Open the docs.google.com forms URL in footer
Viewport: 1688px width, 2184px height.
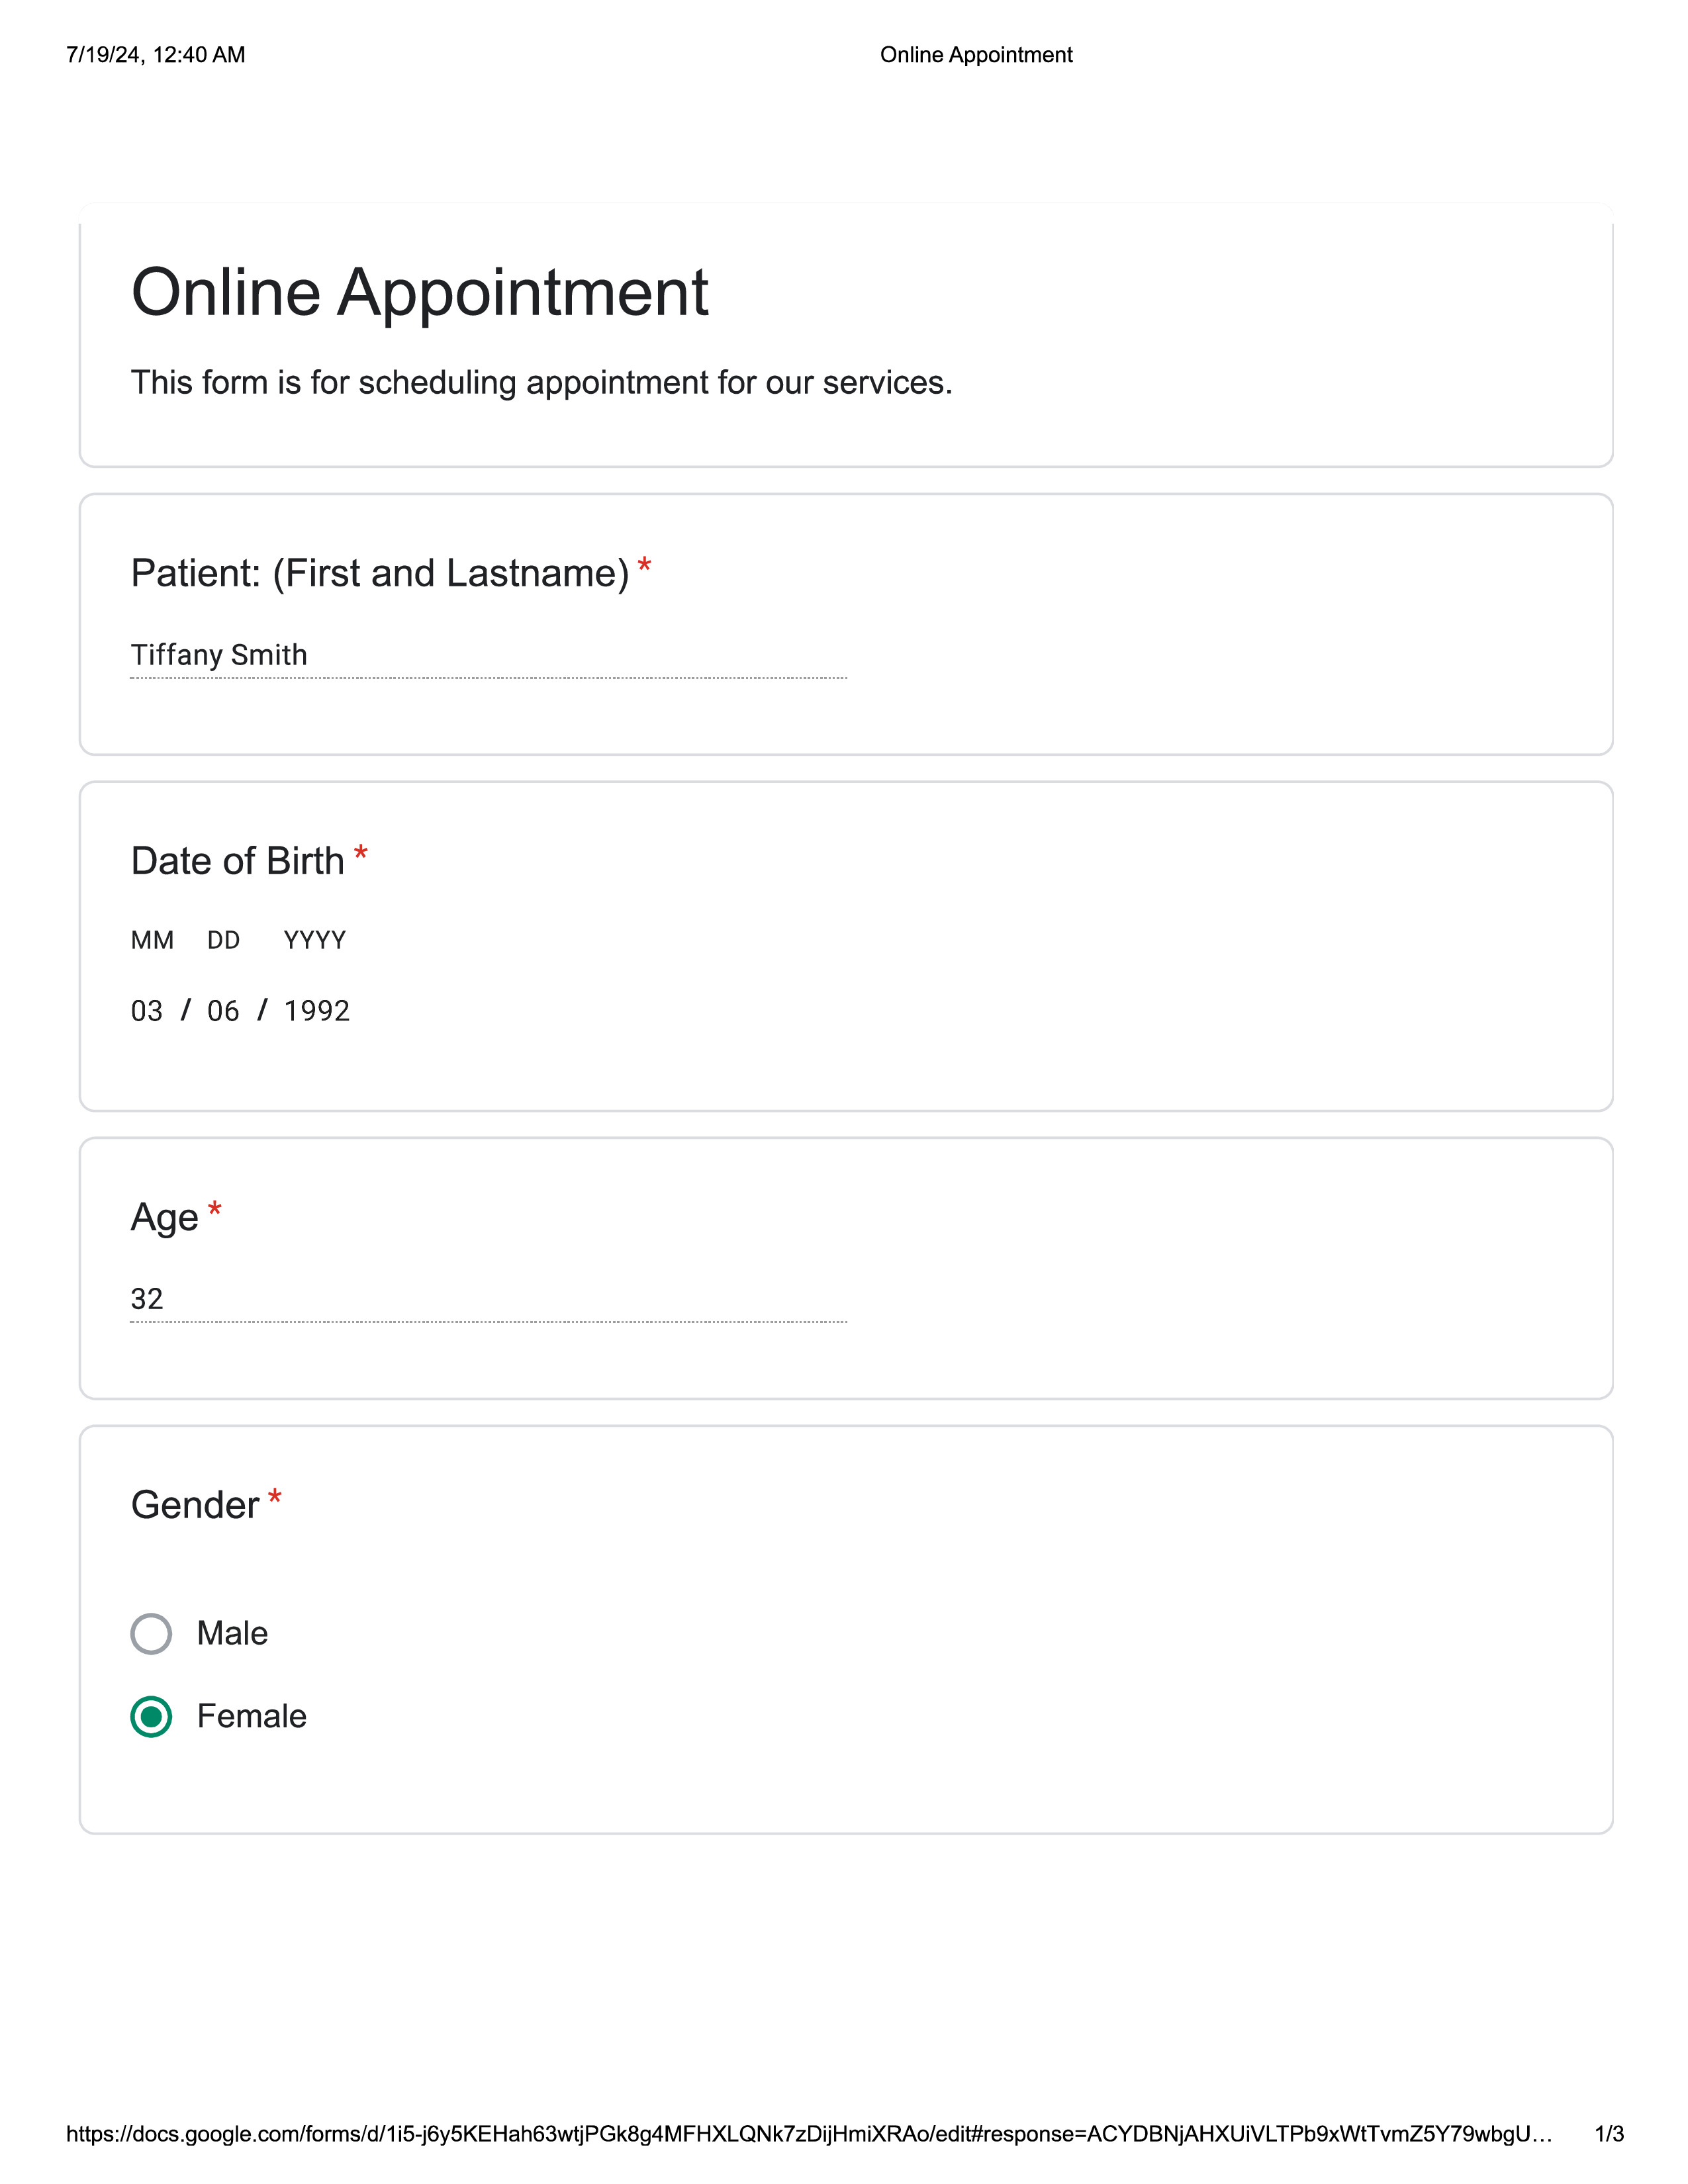808,2134
